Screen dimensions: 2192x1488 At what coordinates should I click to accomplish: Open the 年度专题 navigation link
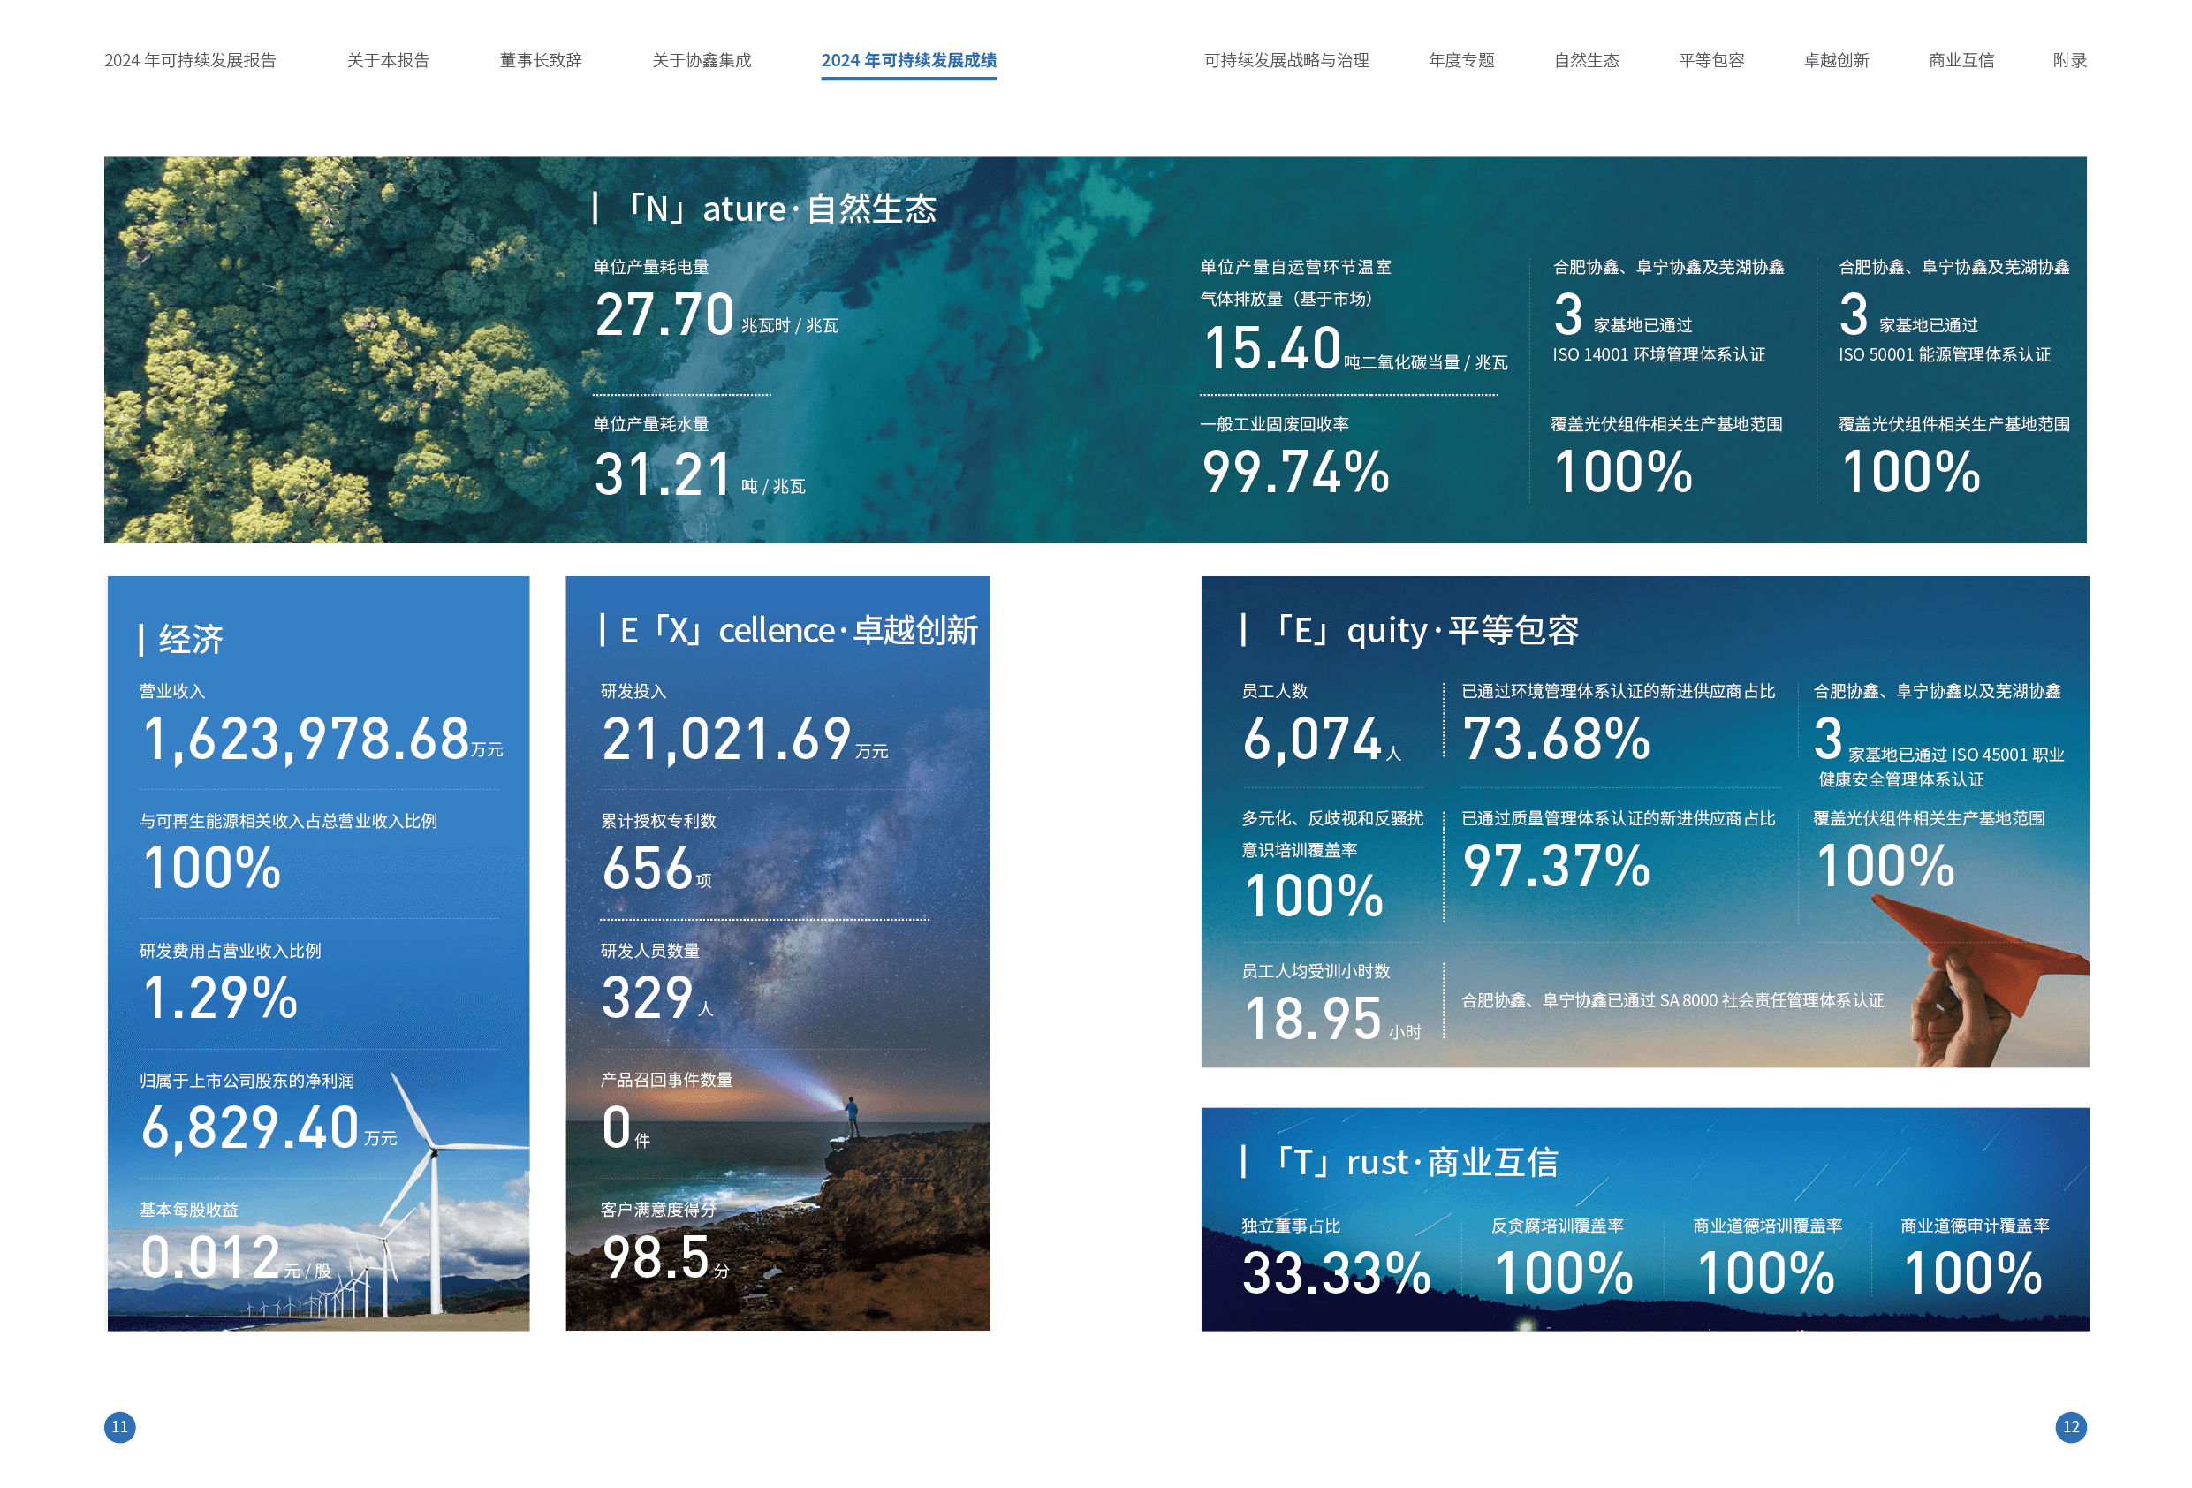1461,60
